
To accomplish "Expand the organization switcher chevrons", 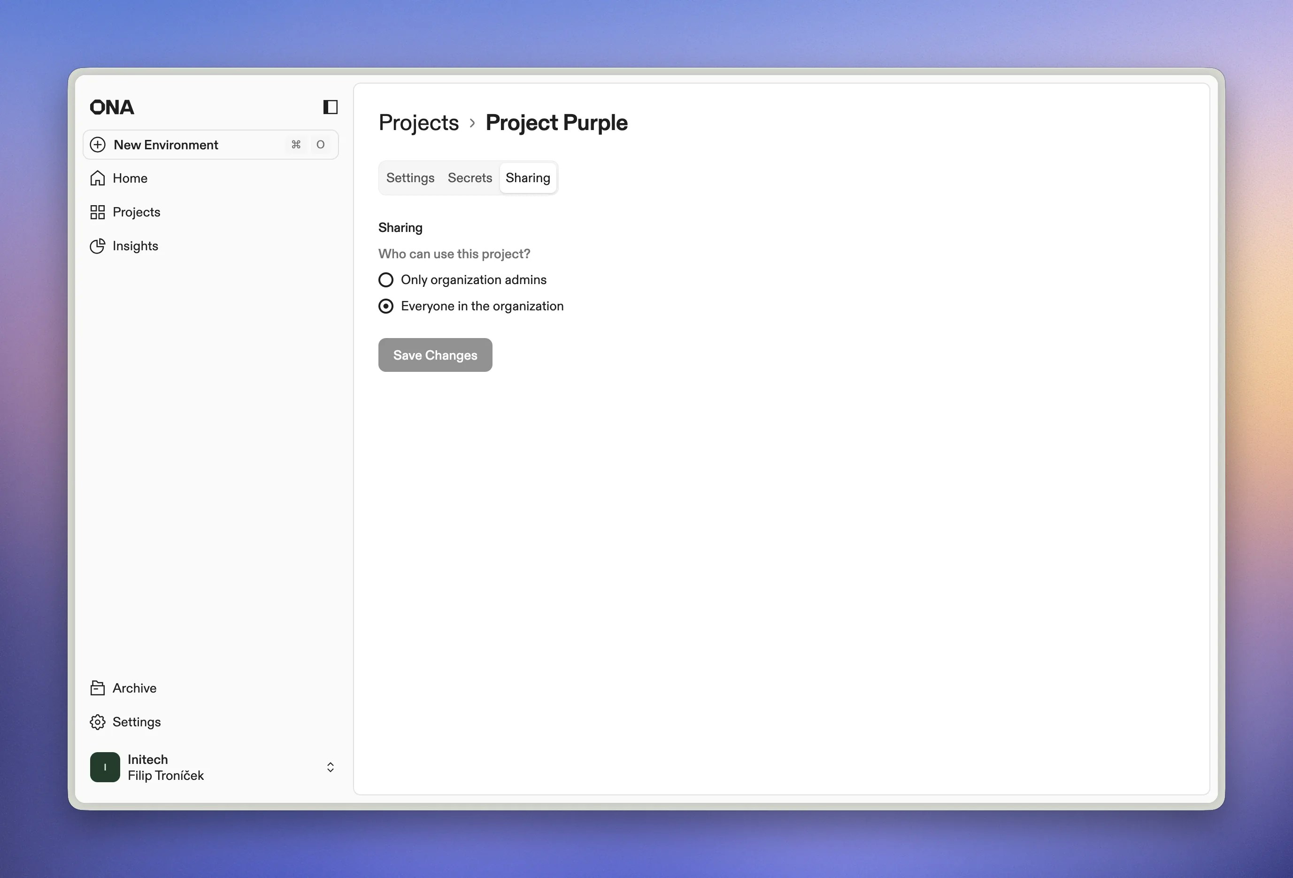I will coord(330,767).
